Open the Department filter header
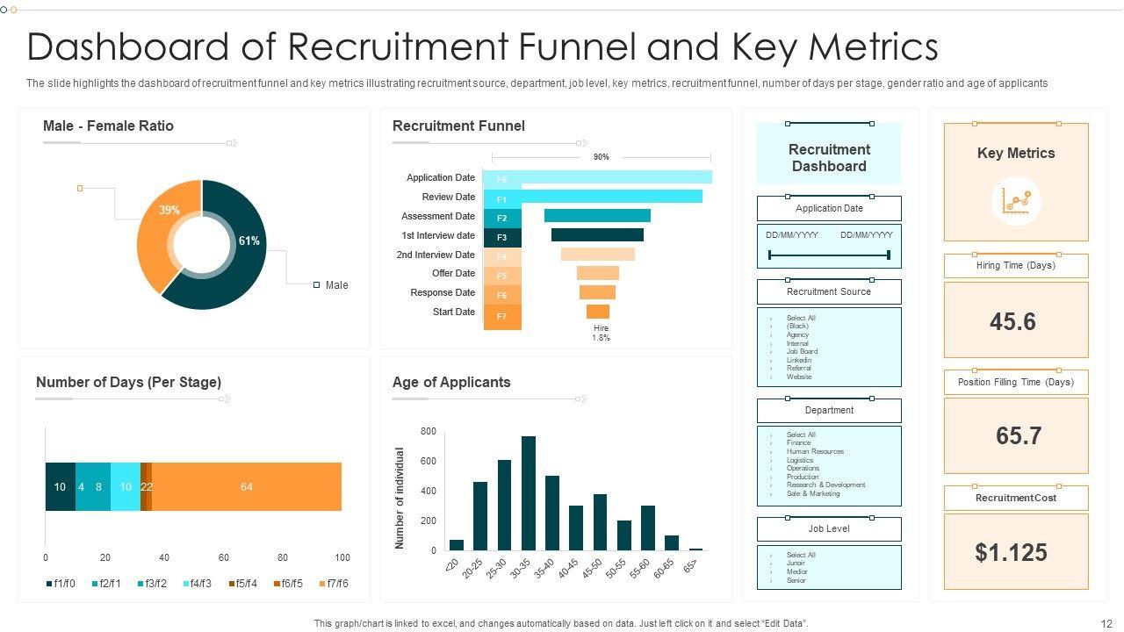 point(829,410)
